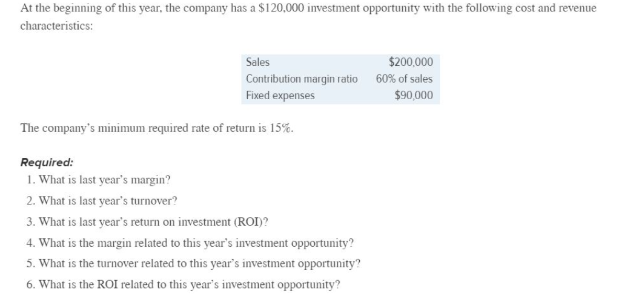Click the Contribution margin ratio row label

[302, 79]
